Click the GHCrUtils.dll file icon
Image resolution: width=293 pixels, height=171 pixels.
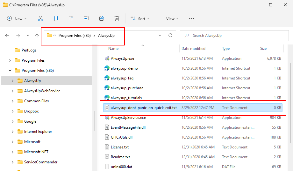[x=107, y=137]
